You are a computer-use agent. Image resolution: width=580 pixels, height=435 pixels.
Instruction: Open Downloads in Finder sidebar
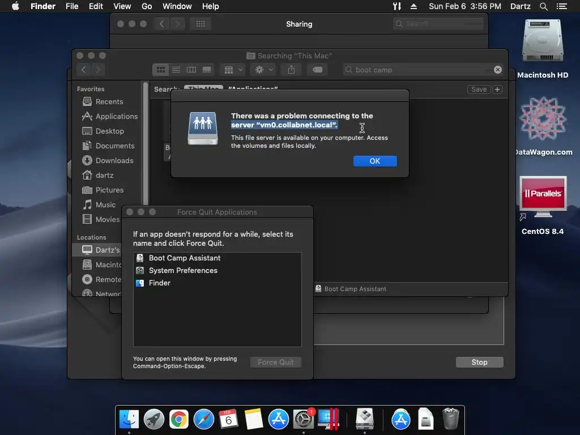(x=108, y=160)
